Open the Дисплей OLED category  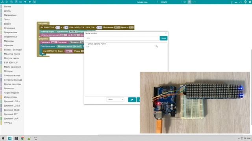pyautogui.click(x=11, y=110)
